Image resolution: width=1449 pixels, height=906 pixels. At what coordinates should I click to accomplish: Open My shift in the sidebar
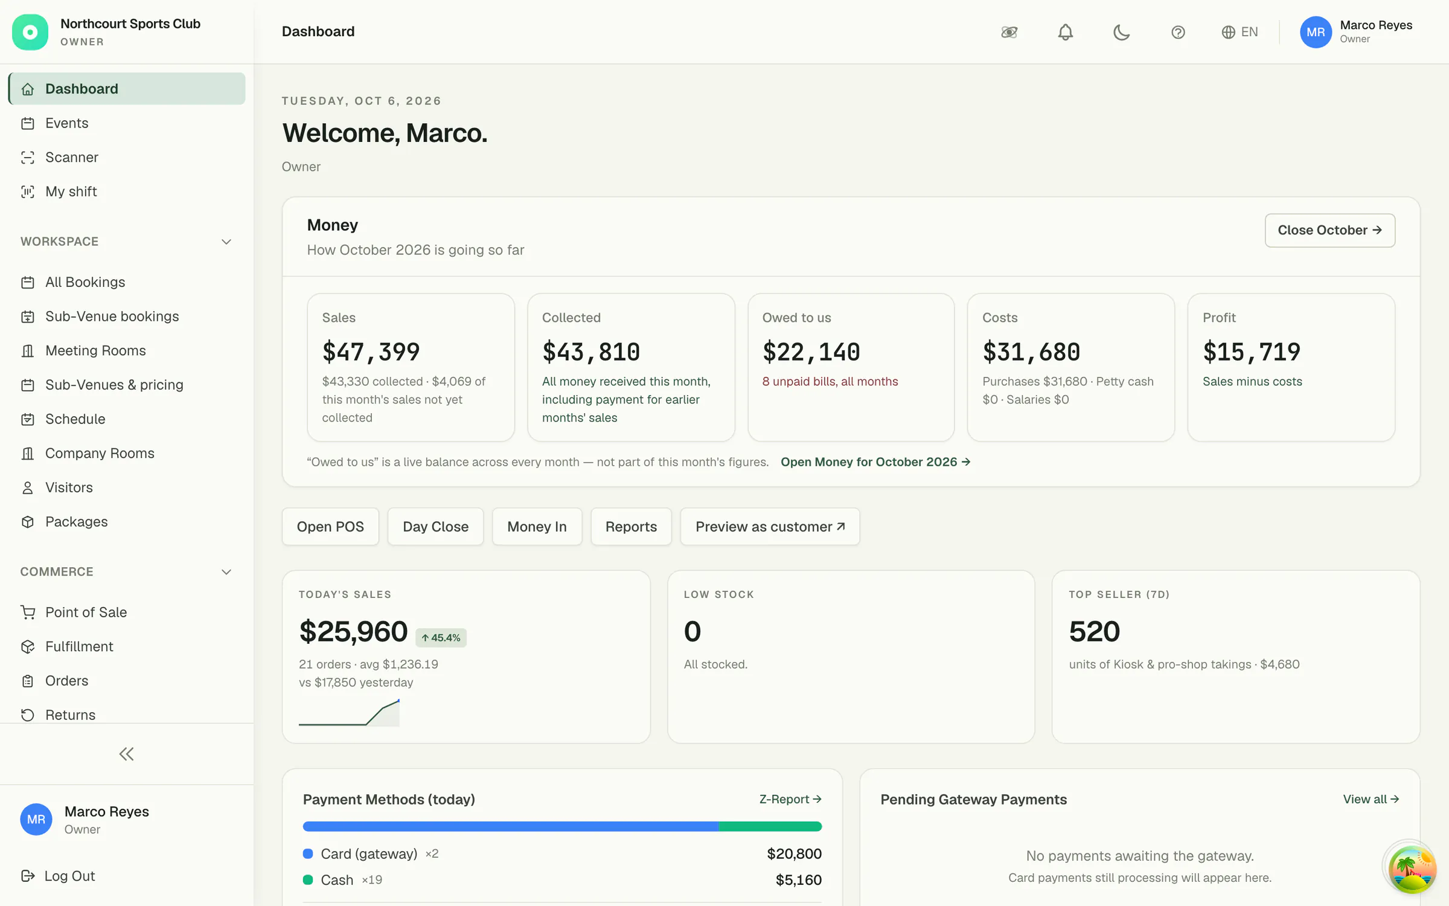point(127,191)
